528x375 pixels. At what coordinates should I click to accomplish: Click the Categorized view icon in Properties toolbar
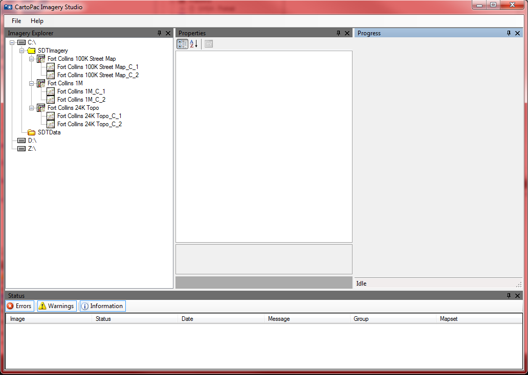(x=182, y=44)
